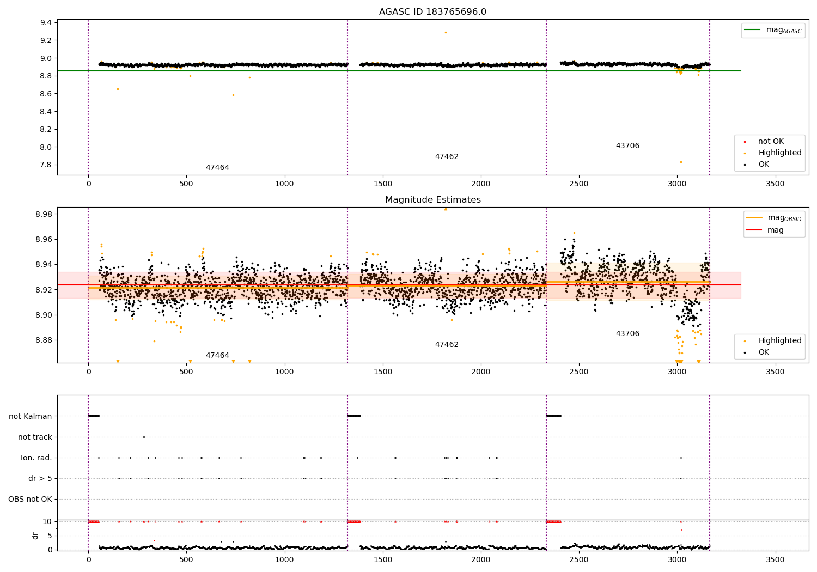Screen dimensions: 817x572
Task: Click the 1500 x-tick under the middle plot
Action: coord(382,372)
